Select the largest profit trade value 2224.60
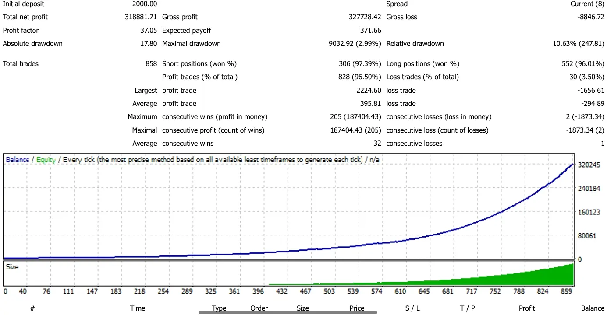607x315 pixels. 369,91
